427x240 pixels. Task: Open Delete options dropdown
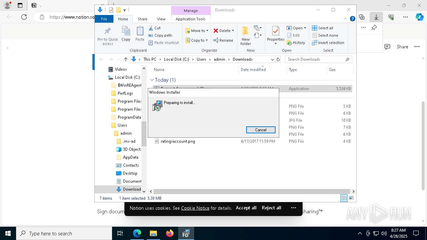233,31
